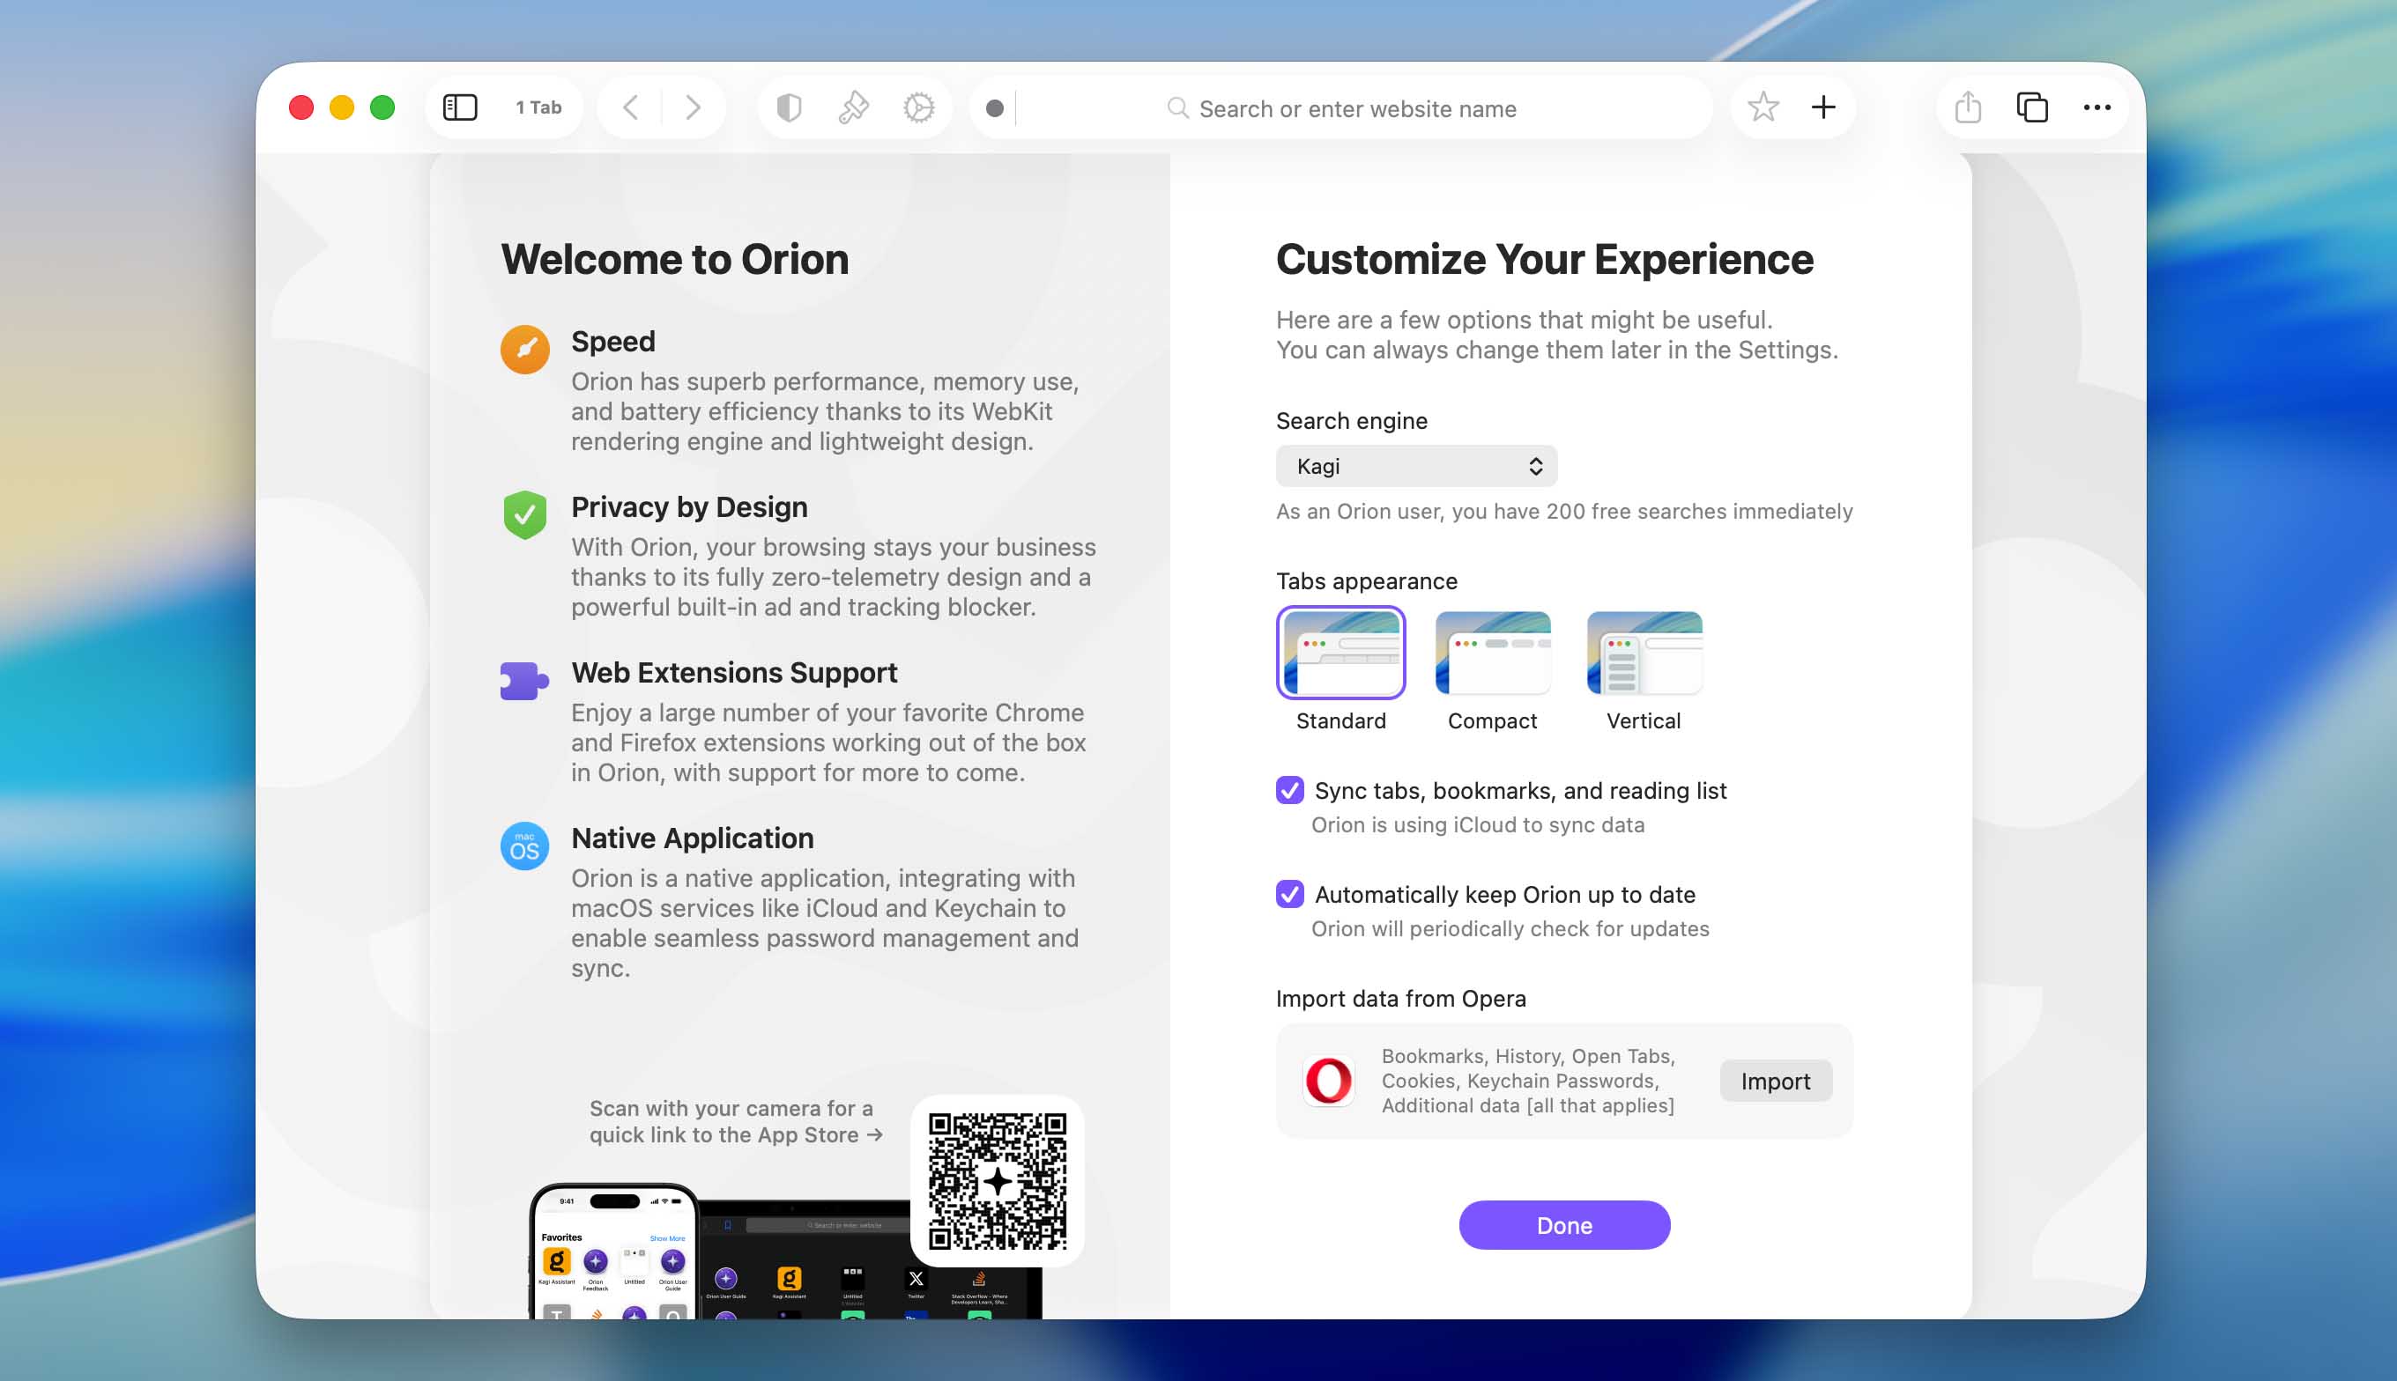Open the Search engine dropdown showing Kagi
The height and width of the screenshot is (1381, 2397).
[x=1415, y=466]
